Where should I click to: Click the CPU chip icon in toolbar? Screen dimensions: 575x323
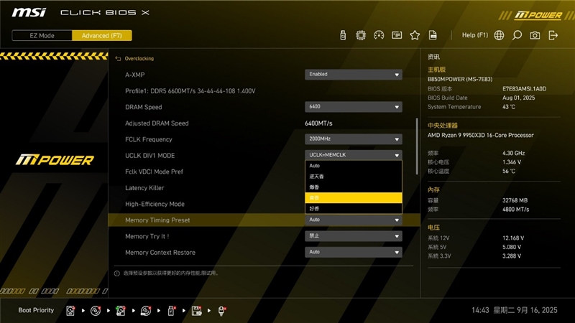point(361,35)
